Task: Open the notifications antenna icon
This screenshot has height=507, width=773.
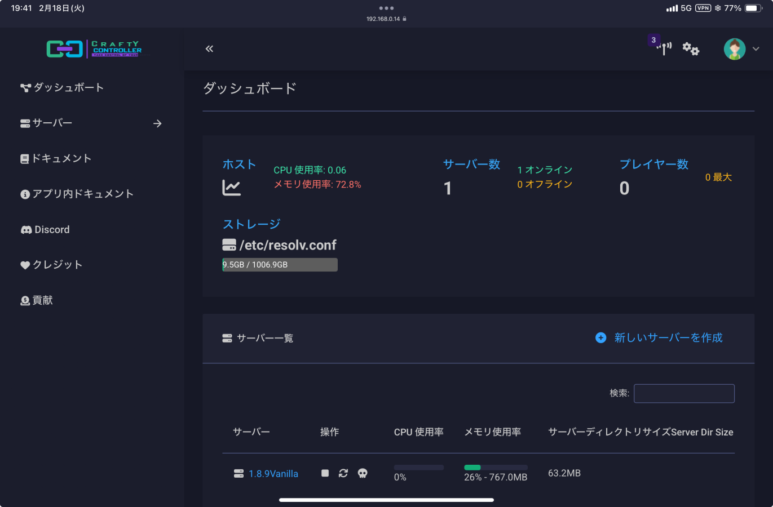Action: tap(665, 48)
